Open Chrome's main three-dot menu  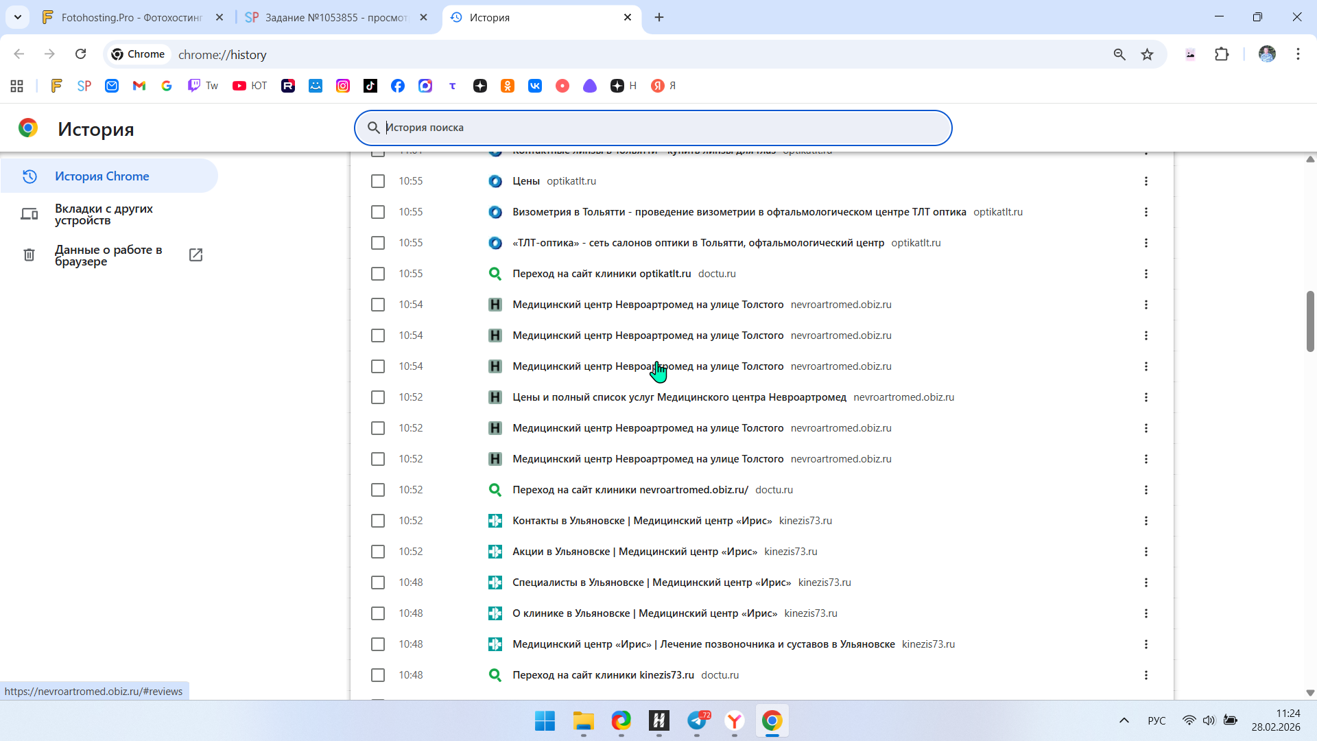click(x=1298, y=54)
